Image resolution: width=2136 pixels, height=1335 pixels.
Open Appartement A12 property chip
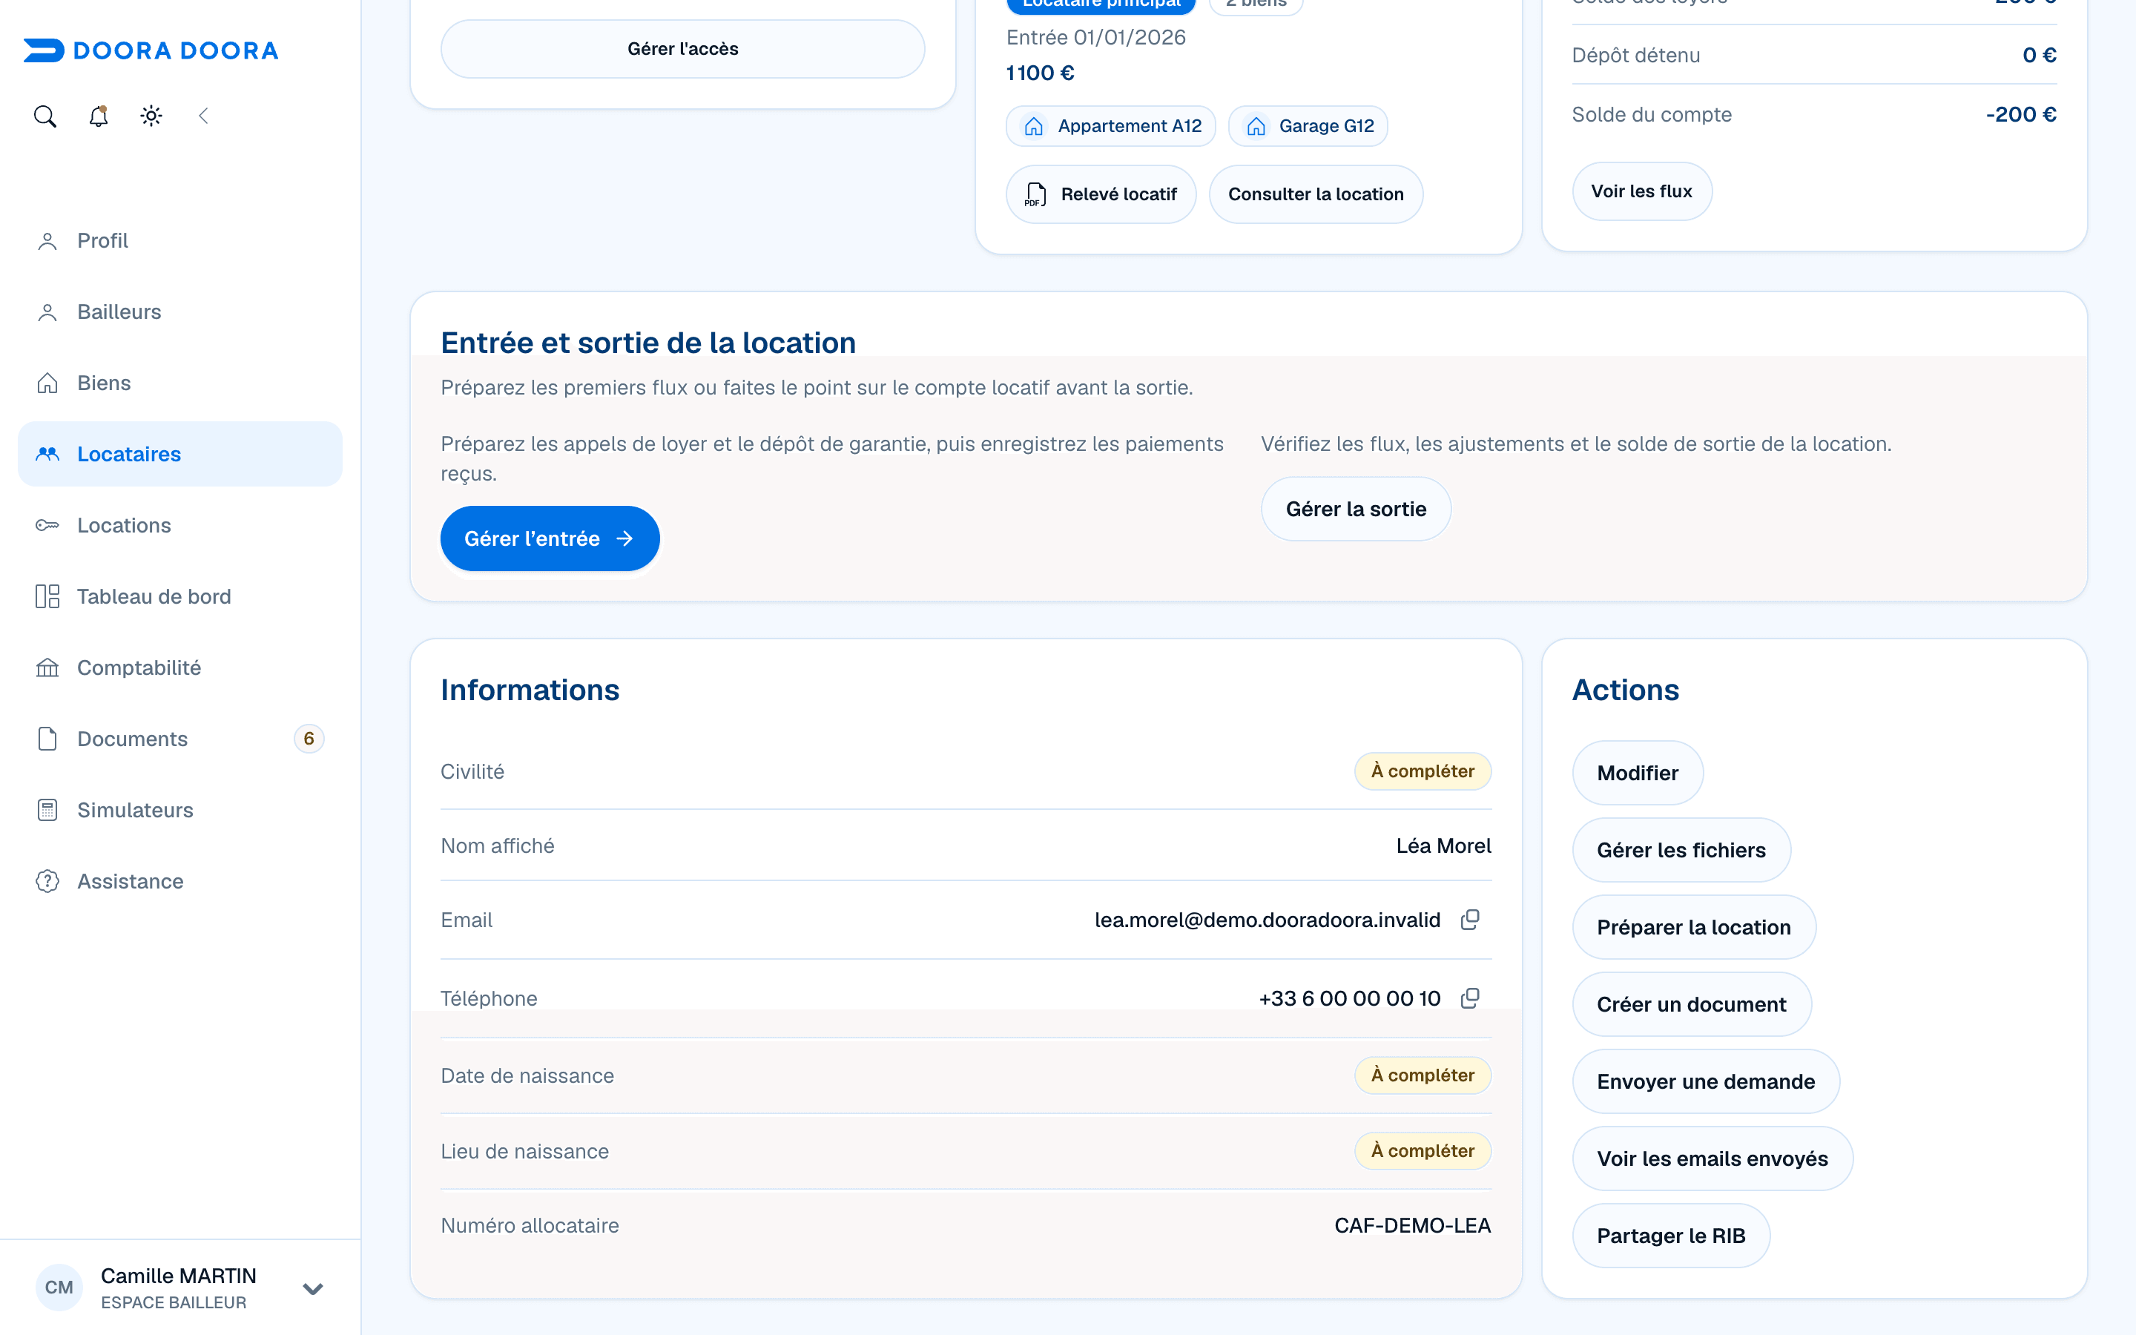[1111, 126]
